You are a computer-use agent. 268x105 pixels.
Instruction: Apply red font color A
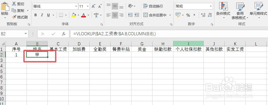[84, 15]
